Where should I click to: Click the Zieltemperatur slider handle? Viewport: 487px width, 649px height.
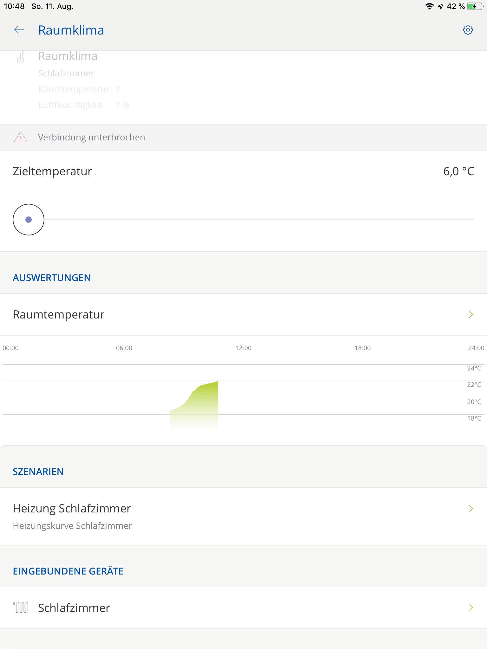coord(29,220)
